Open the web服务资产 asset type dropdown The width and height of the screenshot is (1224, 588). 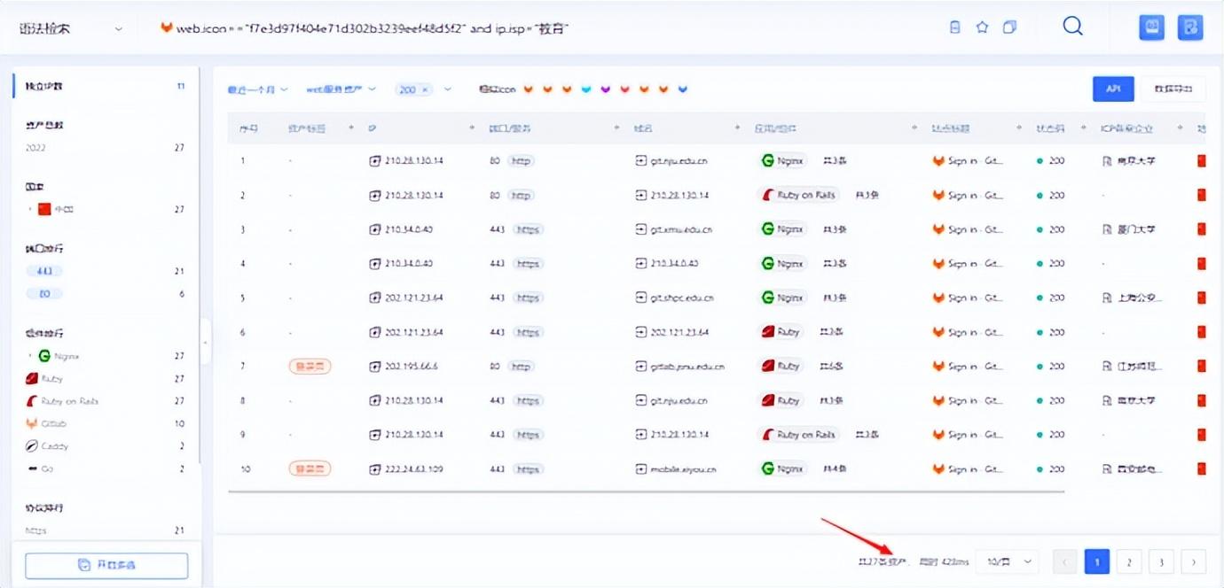[x=341, y=89]
